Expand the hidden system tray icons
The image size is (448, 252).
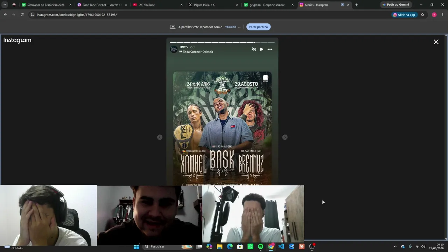pyautogui.click(x=395, y=246)
